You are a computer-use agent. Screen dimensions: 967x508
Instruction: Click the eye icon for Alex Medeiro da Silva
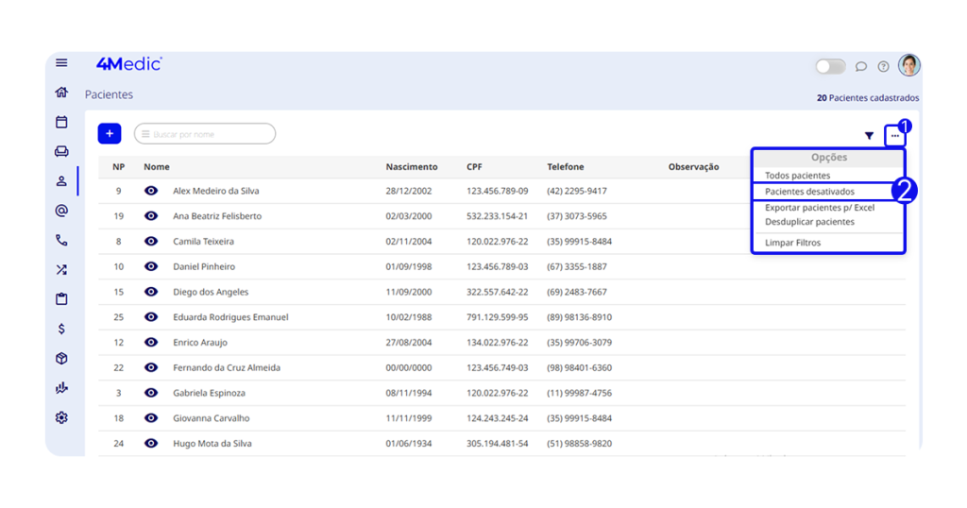tap(151, 191)
